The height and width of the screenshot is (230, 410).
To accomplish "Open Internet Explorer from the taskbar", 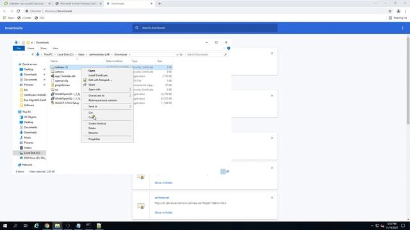I will point(37,226).
